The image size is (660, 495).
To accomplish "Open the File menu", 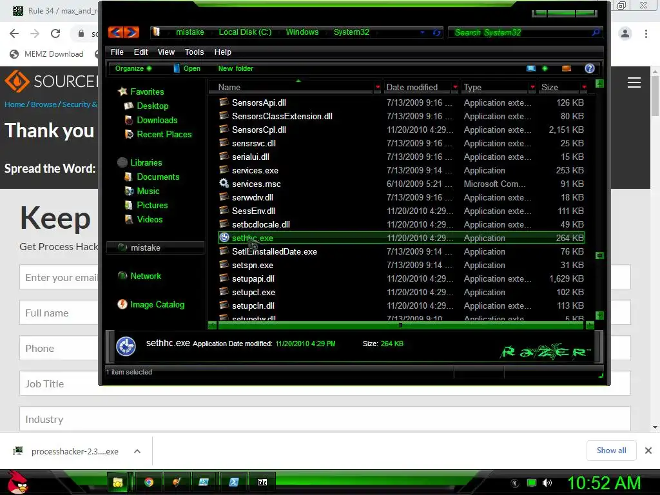I will pos(117,52).
